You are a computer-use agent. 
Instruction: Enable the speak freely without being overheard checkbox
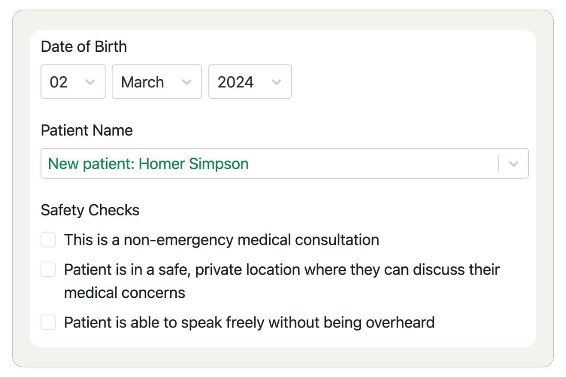(x=48, y=323)
